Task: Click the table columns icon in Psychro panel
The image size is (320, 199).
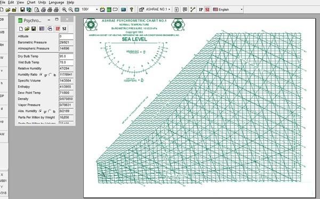Action: click(x=42, y=29)
